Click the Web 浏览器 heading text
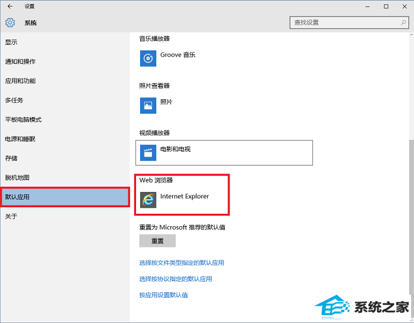414x323 pixels. [x=156, y=180]
